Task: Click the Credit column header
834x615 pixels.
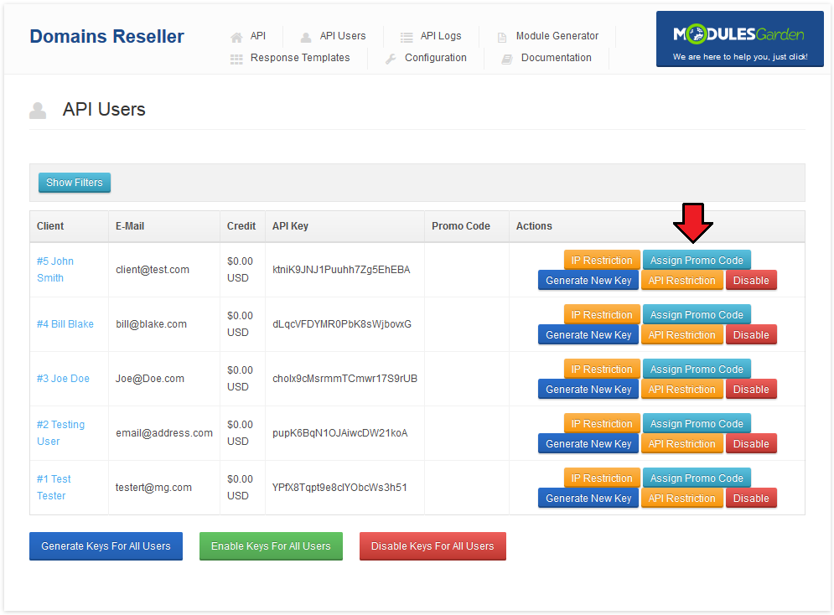Action: (x=241, y=226)
